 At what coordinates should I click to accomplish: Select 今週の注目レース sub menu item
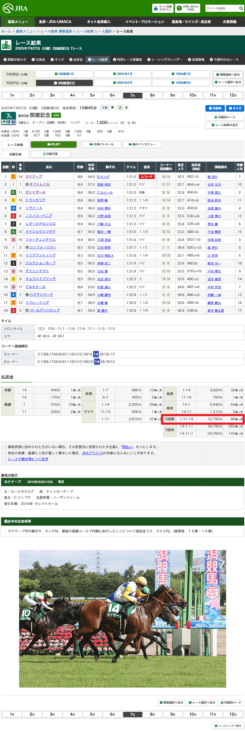[224, 60]
